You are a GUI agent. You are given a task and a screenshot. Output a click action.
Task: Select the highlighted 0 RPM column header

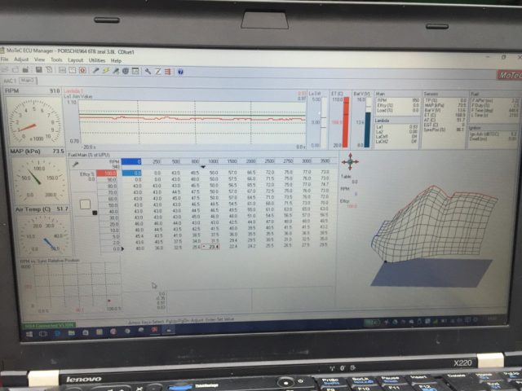pyautogui.click(x=131, y=161)
